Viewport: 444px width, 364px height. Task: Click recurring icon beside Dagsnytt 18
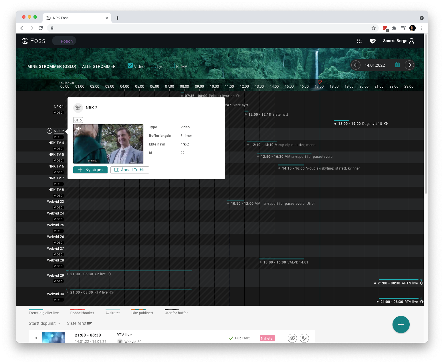click(x=386, y=124)
